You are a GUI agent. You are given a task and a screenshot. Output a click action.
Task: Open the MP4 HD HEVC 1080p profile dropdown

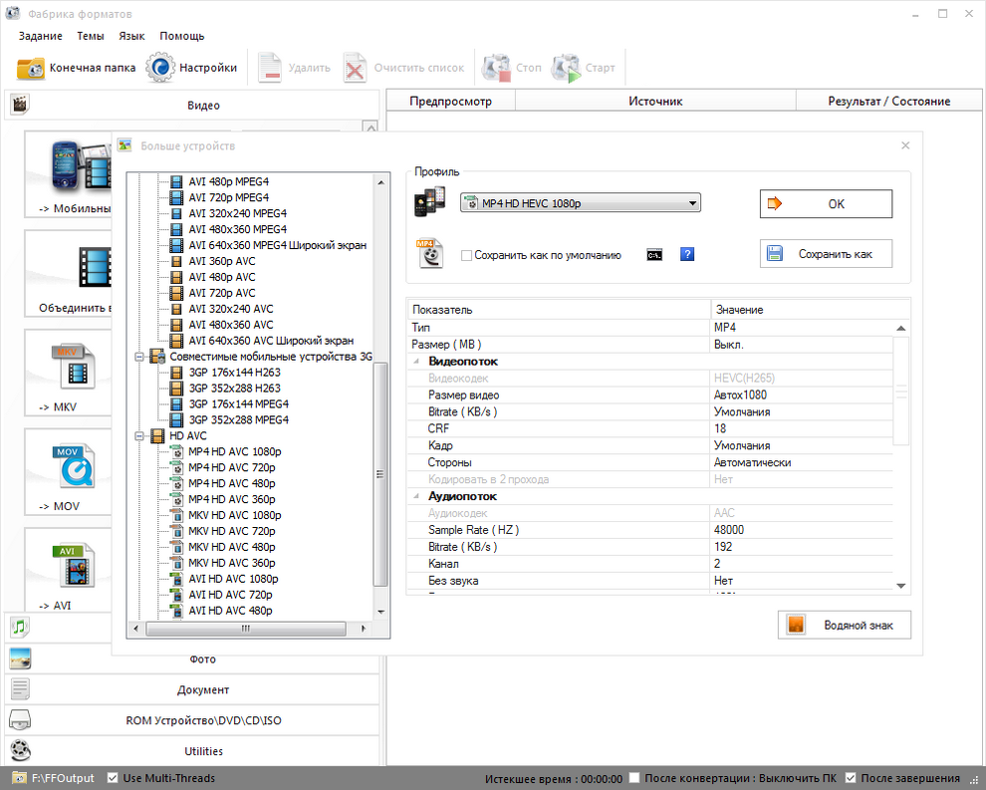point(580,203)
